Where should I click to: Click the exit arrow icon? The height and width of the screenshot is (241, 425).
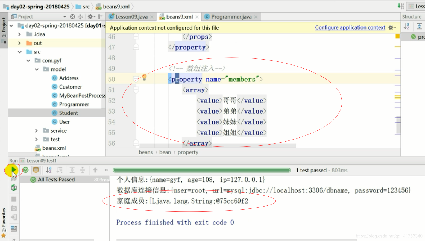pos(14,218)
